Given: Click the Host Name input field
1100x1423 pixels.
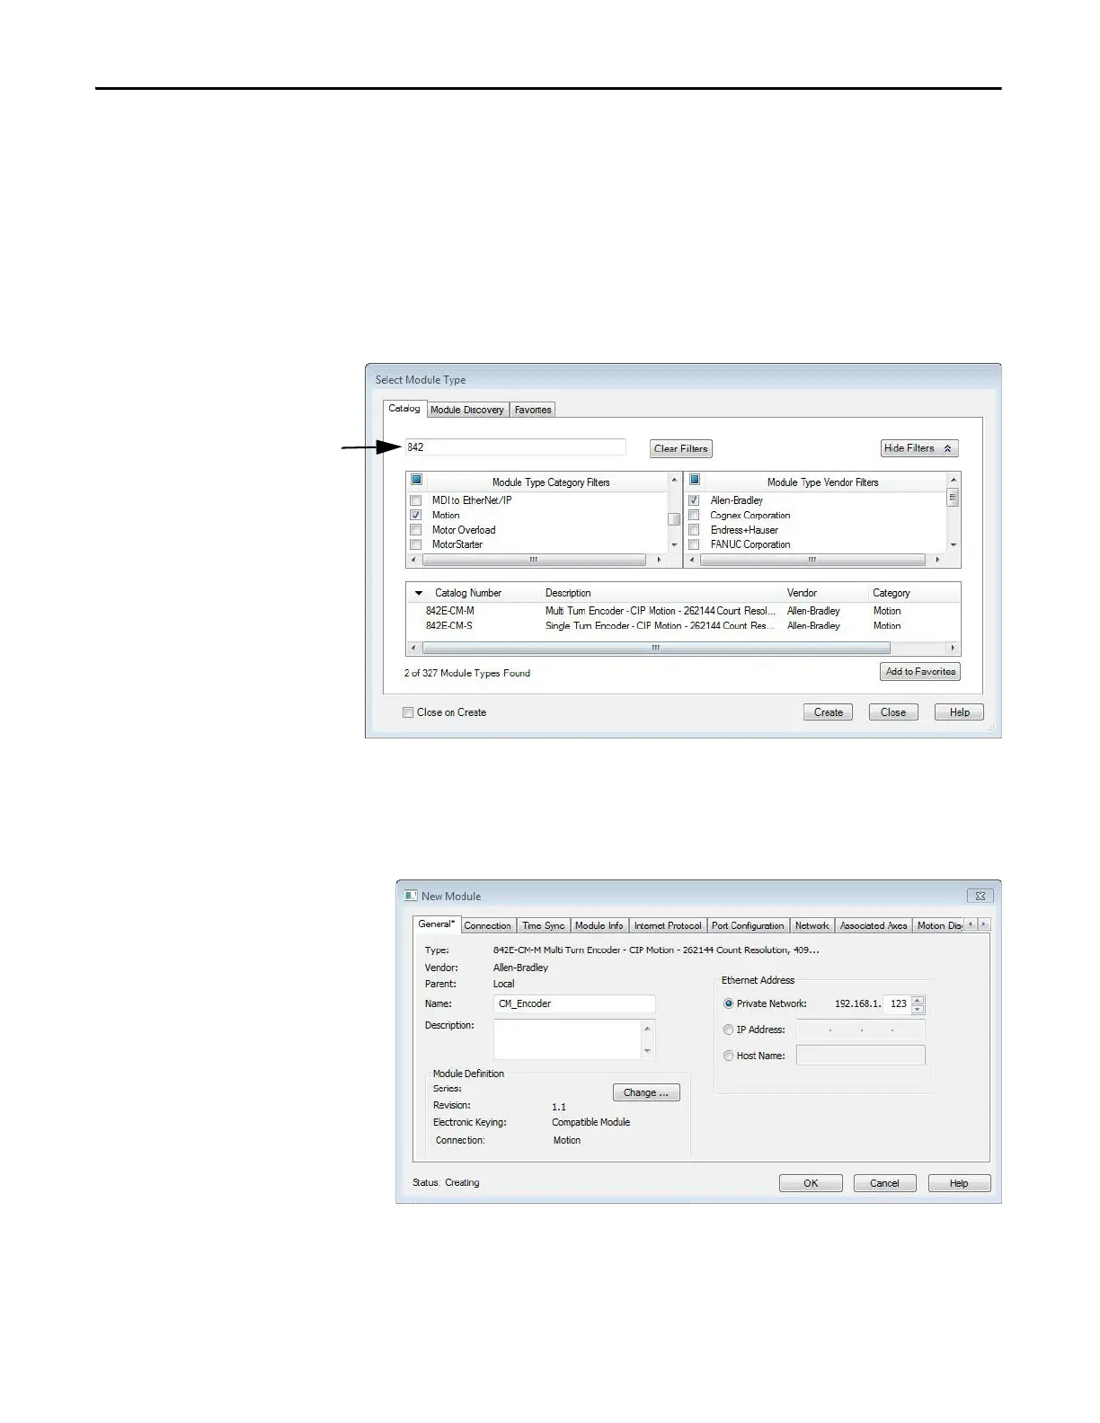Looking at the screenshot, I should pyautogui.click(x=860, y=1056).
